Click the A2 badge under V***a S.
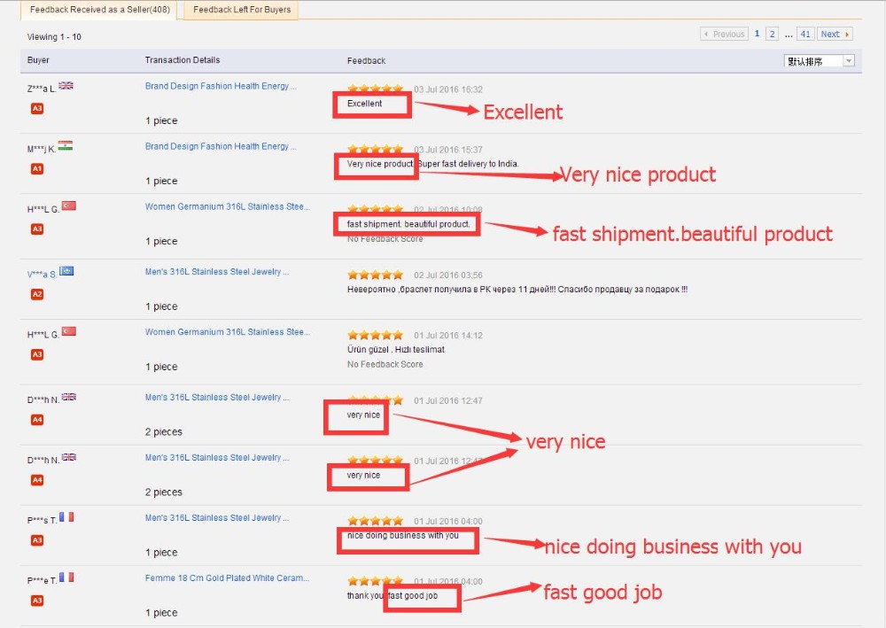Viewport: 886px width, 628px height. click(x=37, y=294)
